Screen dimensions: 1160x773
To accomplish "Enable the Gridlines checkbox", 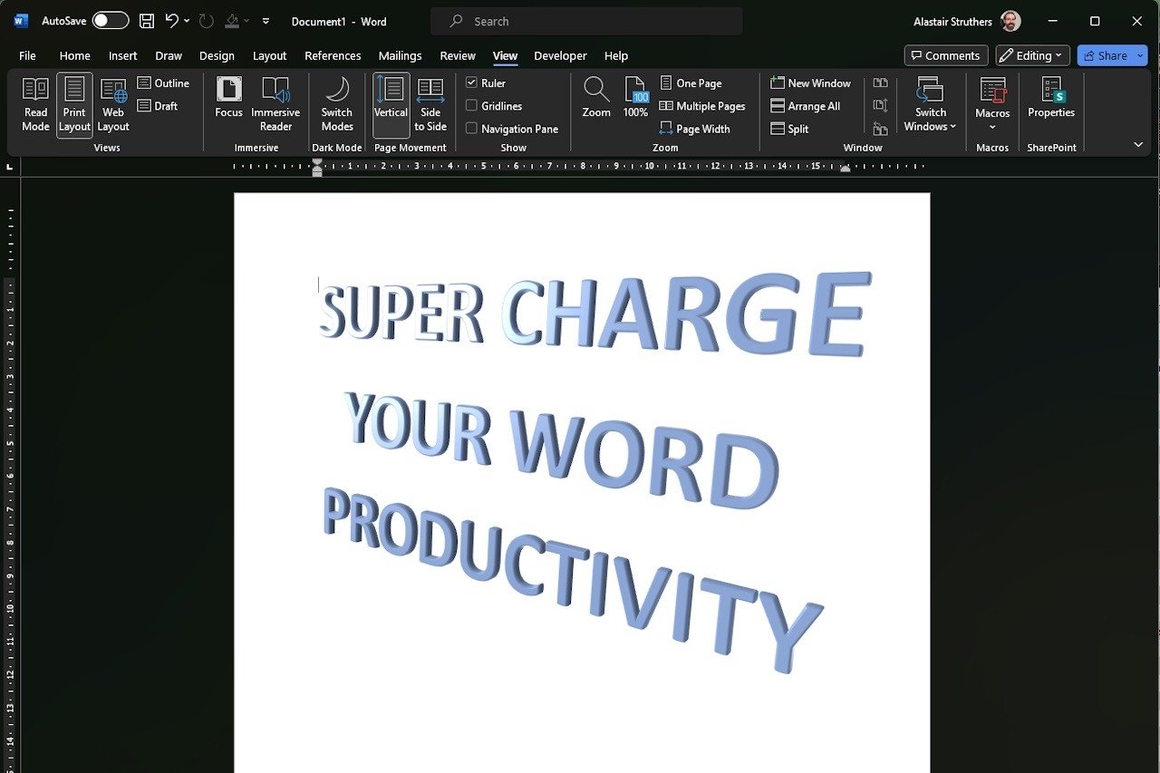I will click(472, 106).
